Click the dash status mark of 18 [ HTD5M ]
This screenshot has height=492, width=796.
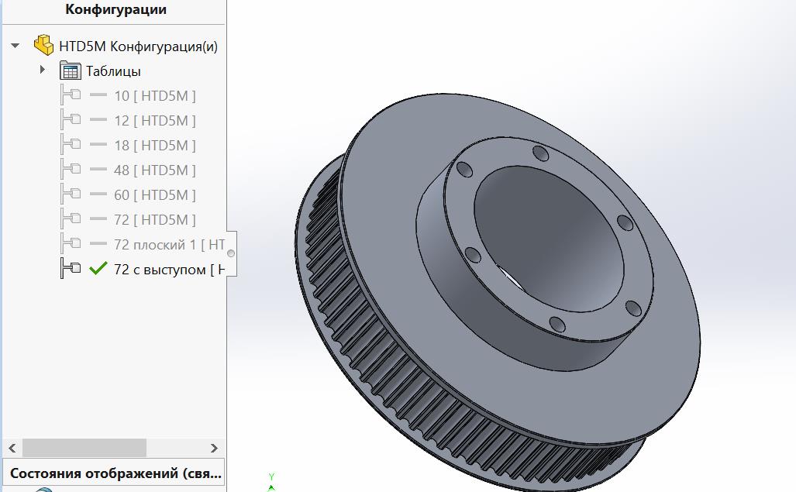point(98,145)
